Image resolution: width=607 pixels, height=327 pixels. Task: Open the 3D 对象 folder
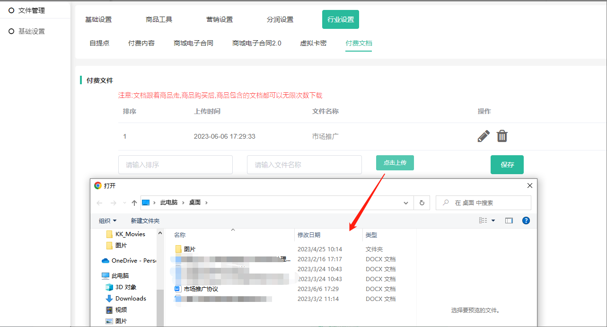pos(125,287)
